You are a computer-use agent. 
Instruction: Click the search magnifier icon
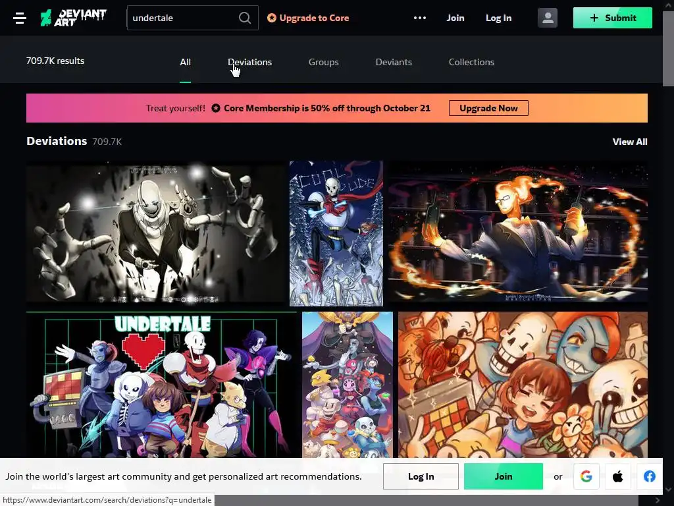(245, 18)
